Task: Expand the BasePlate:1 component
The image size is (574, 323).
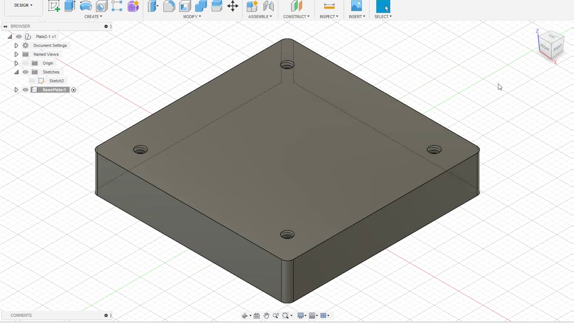Action: 16,90
